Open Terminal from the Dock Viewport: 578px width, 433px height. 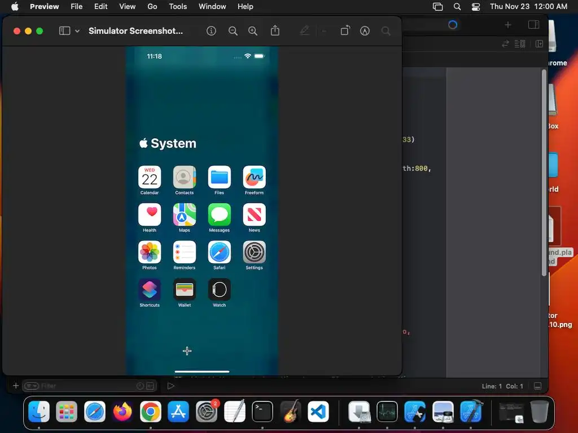point(262,412)
